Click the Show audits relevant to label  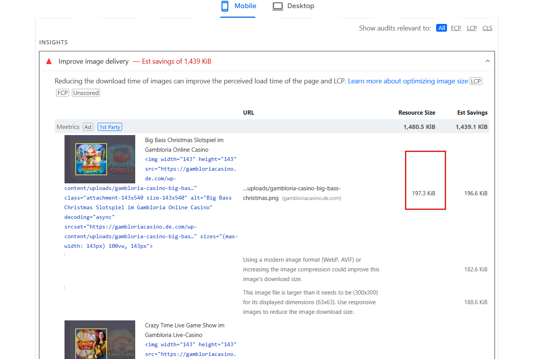pyautogui.click(x=395, y=28)
